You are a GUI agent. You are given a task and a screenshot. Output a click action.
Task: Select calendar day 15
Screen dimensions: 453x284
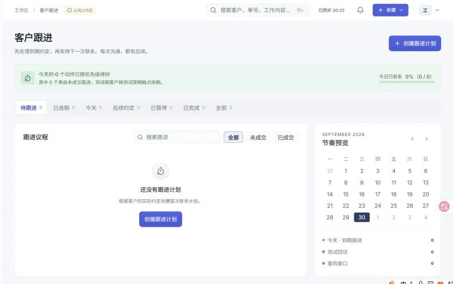tap(346, 194)
